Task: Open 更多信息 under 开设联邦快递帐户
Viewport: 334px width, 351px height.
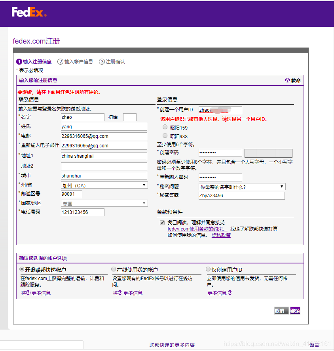Action: coord(41,293)
